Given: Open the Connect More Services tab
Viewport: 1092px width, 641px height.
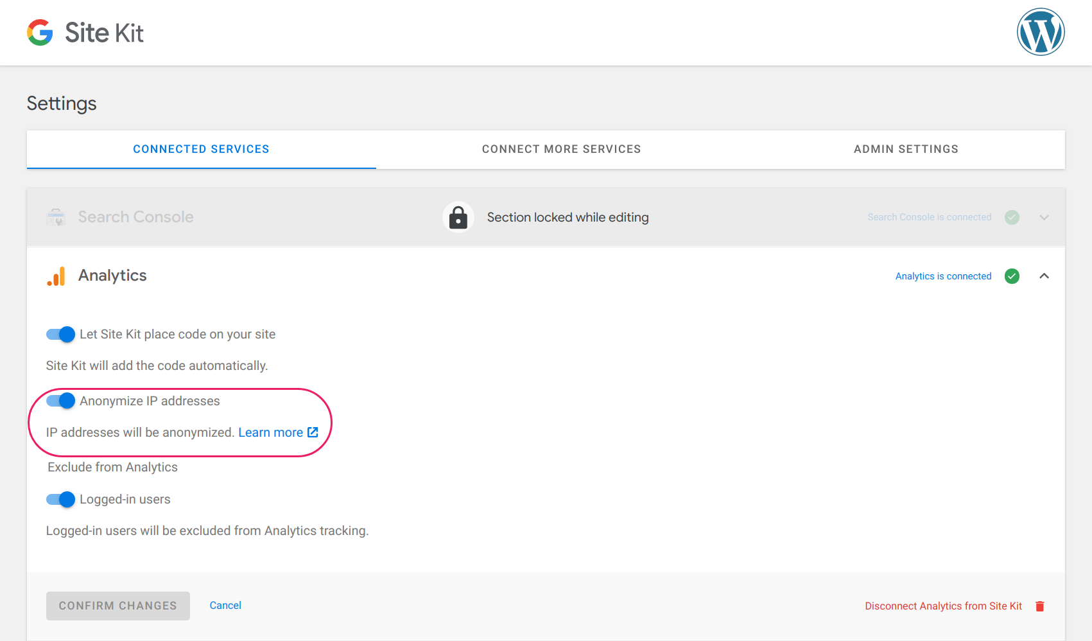Looking at the screenshot, I should 561,149.
